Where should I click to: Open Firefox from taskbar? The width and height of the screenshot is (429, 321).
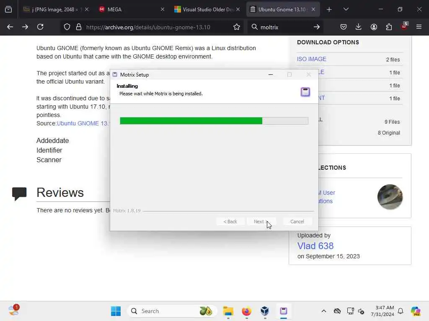coord(246,311)
